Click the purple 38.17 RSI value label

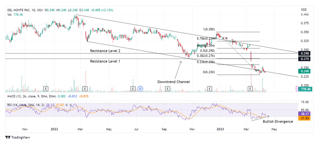coord(304,114)
